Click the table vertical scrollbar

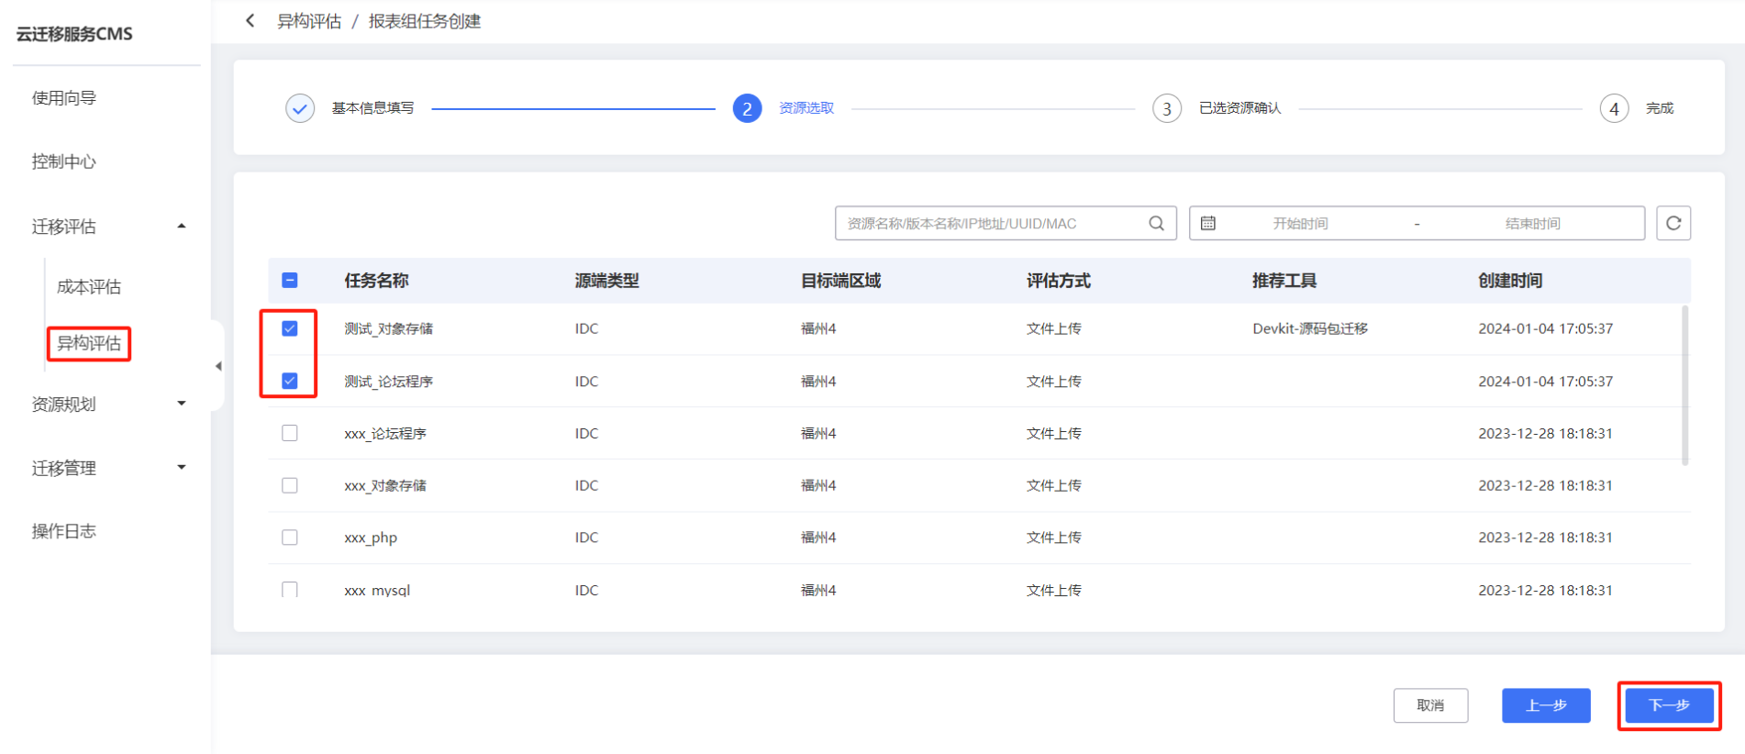[x=1684, y=385]
